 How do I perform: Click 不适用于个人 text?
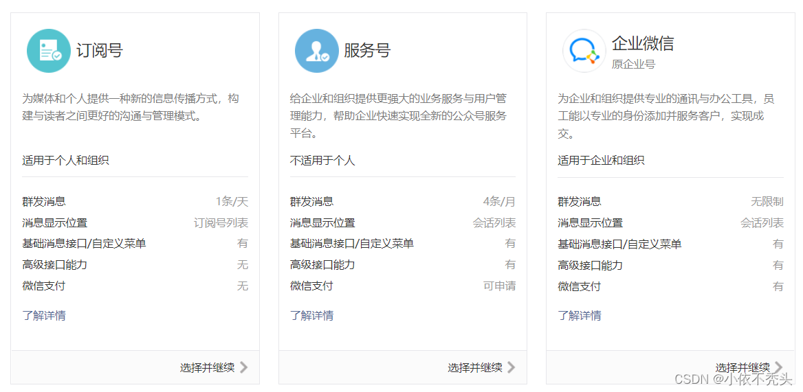pyautogui.click(x=322, y=161)
